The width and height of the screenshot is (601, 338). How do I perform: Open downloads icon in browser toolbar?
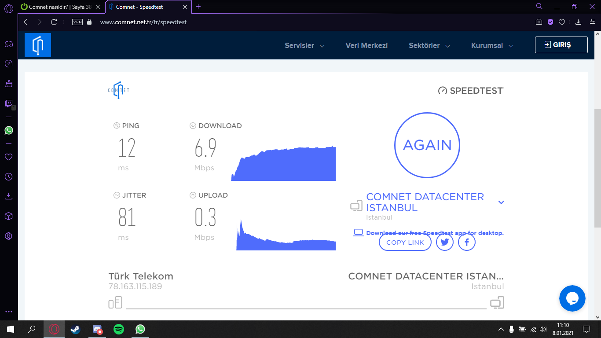tap(579, 22)
